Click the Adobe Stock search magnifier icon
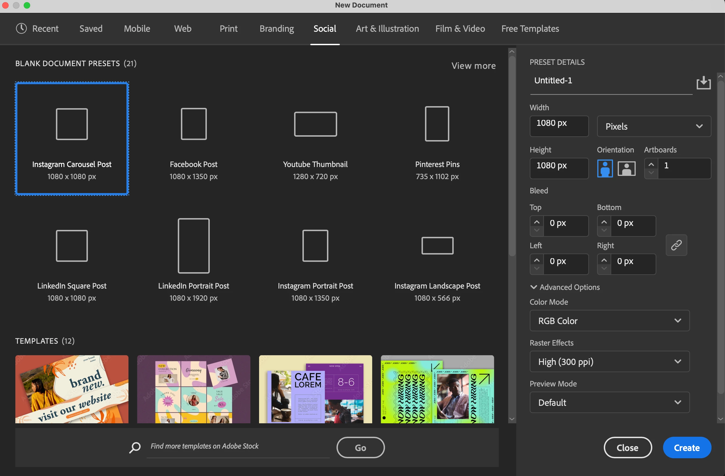 [135, 447]
